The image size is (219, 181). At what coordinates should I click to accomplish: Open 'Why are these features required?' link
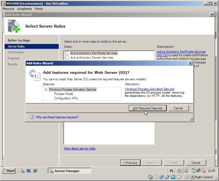57,117
